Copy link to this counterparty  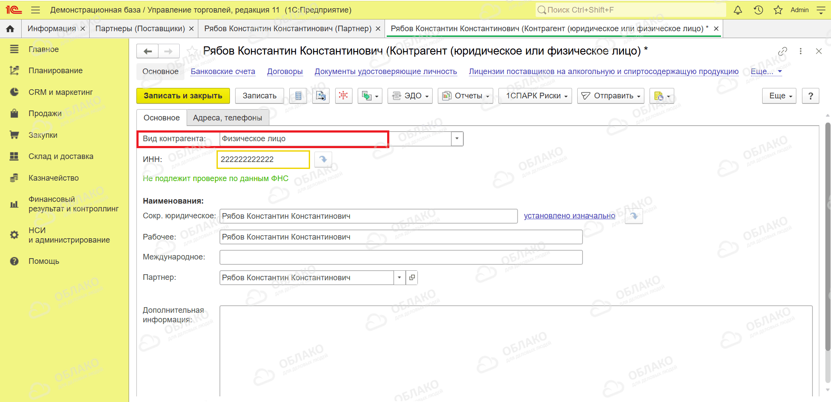pyautogui.click(x=782, y=51)
